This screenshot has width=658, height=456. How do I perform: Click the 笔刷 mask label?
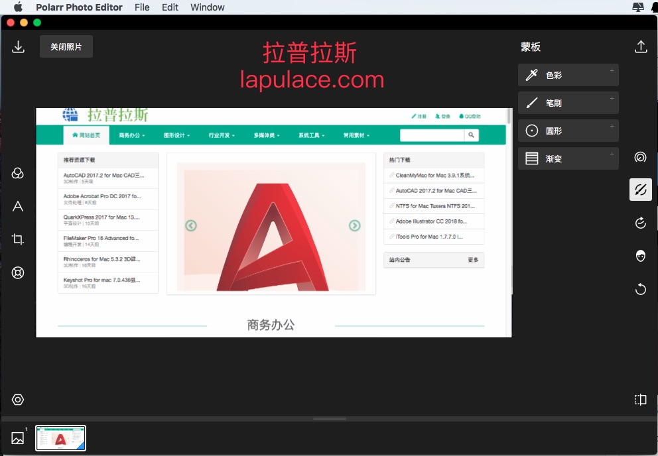[553, 103]
